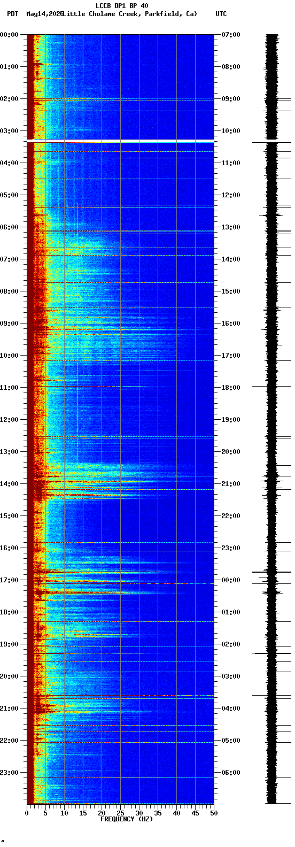Click the 10:00 PDT label on left axis

[x=9, y=356]
